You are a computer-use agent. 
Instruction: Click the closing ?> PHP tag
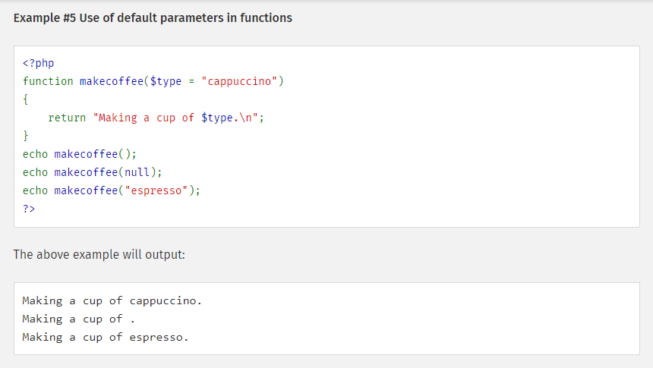click(x=29, y=209)
